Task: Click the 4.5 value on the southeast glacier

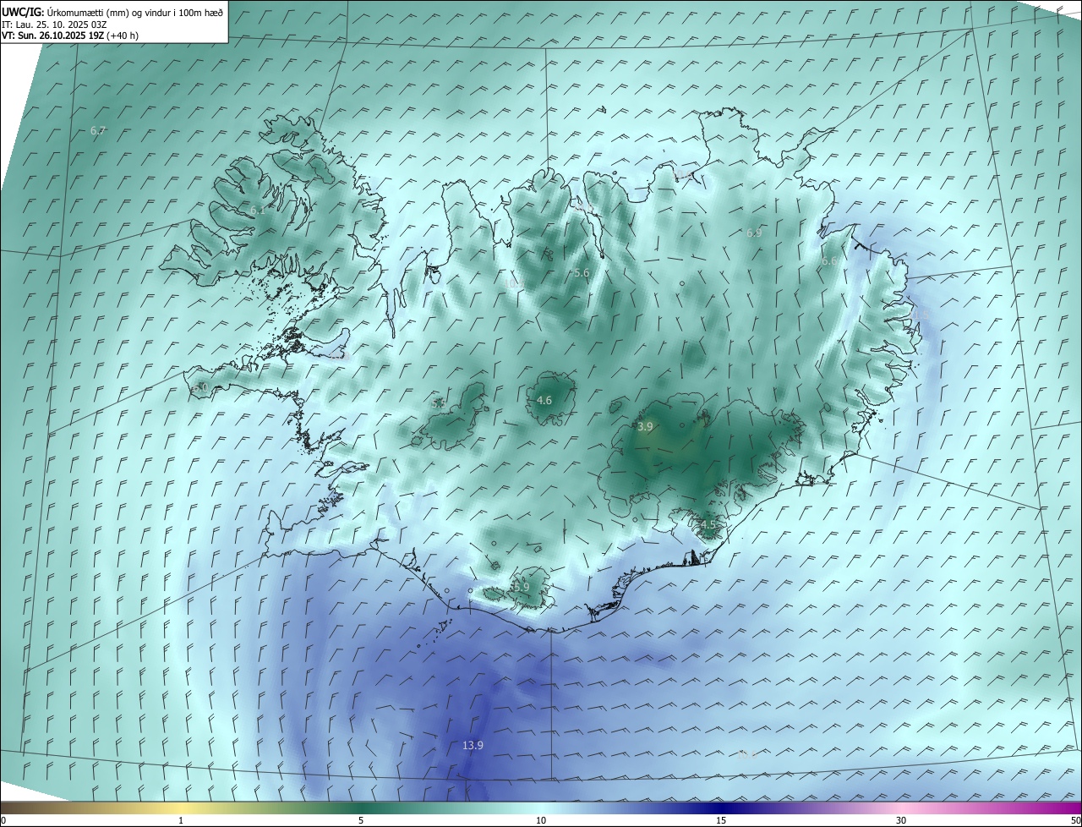Action: 708,525
